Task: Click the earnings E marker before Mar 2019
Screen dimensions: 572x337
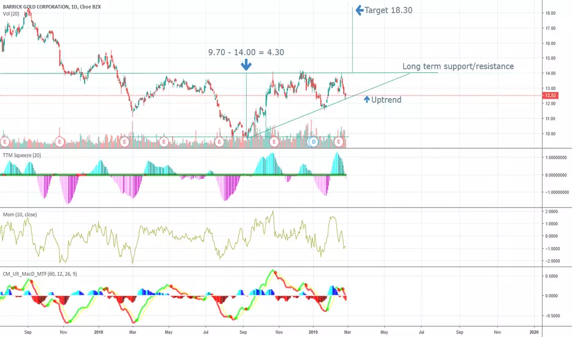Action: click(339, 142)
